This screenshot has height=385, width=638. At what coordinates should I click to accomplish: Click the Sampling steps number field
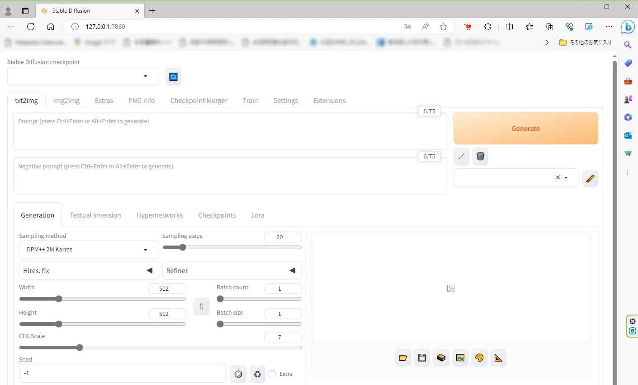point(283,237)
